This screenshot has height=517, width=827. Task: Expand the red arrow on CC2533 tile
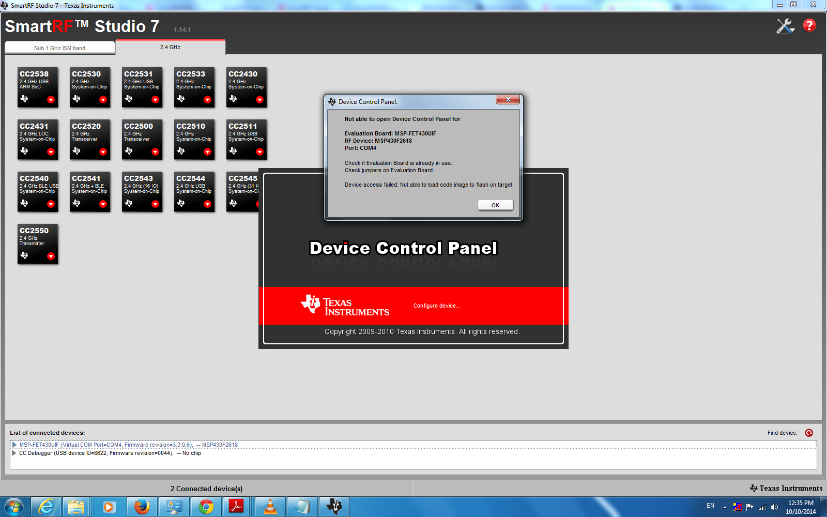pos(207,100)
